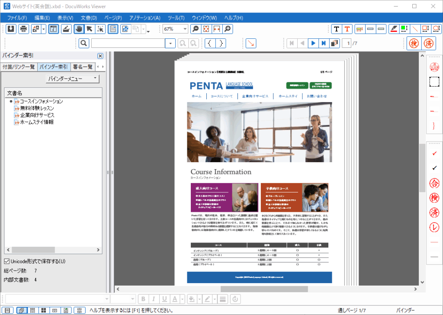This screenshot has width=443, height=315.
Task: Select the arrow pointer tool
Action: [89, 29]
